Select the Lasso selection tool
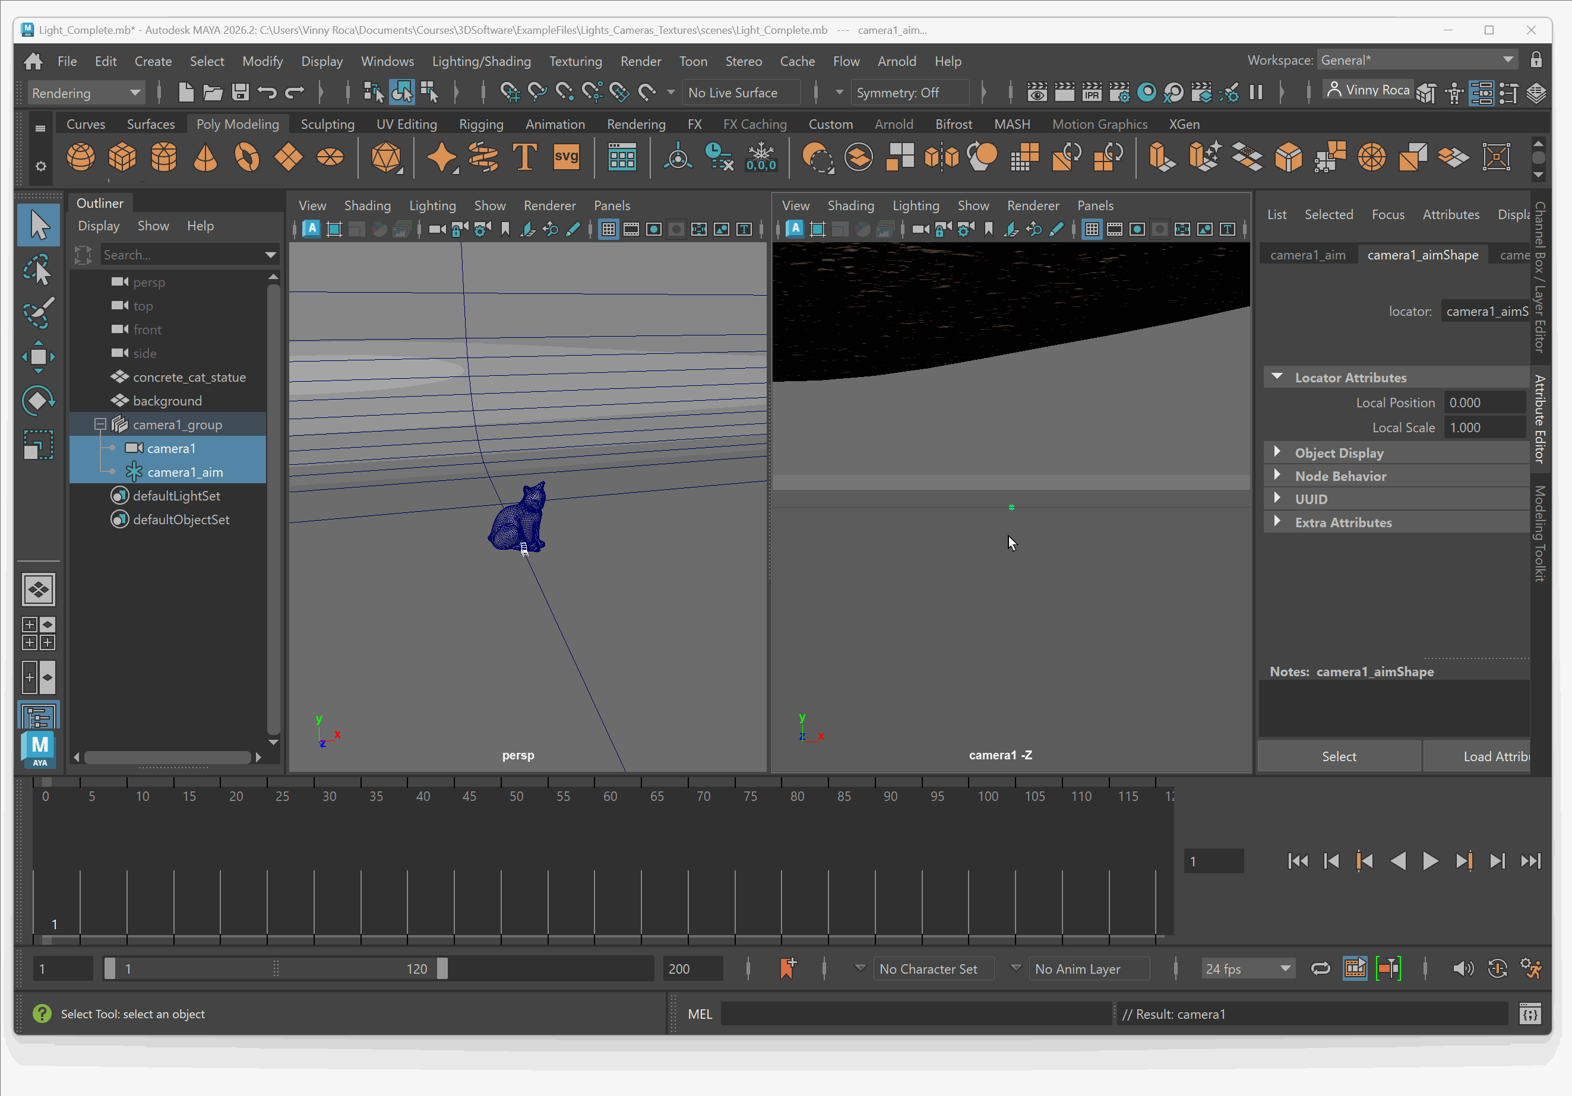Viewport: 1572px width, 1096px height. pos(39,270)
